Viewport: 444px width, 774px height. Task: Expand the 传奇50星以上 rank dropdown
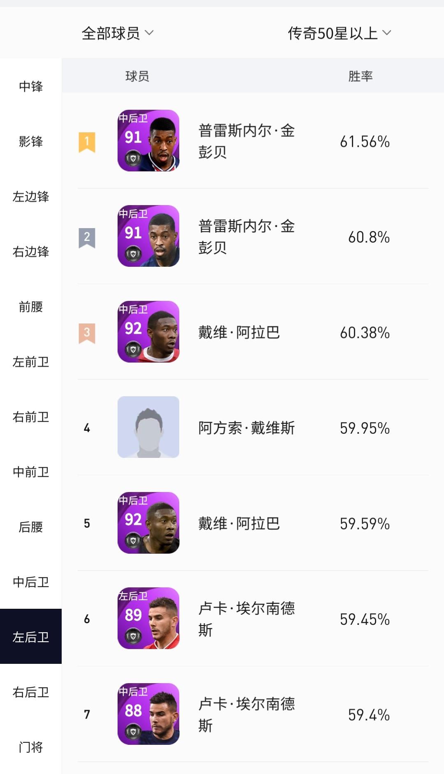click(339, 33)
